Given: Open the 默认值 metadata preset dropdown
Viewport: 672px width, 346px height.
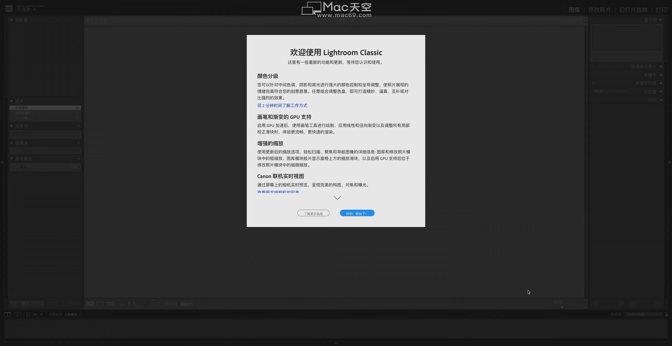Looking at the screenshot, I should point(610,91).
